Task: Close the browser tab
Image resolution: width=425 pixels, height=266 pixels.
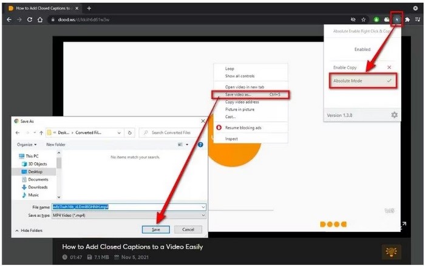Action: coord(77,9)
